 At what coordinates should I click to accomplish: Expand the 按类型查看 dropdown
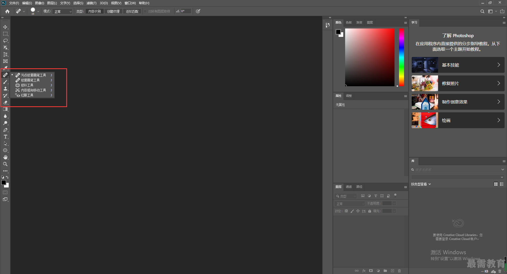(421, 184)
